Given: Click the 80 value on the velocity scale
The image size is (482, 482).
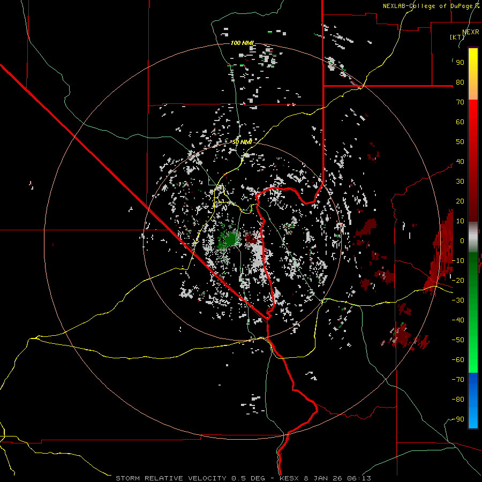Looking at the screenshot, I should point(460,82).
